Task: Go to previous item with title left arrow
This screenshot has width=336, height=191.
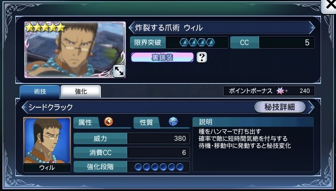Action: point(131,28)
